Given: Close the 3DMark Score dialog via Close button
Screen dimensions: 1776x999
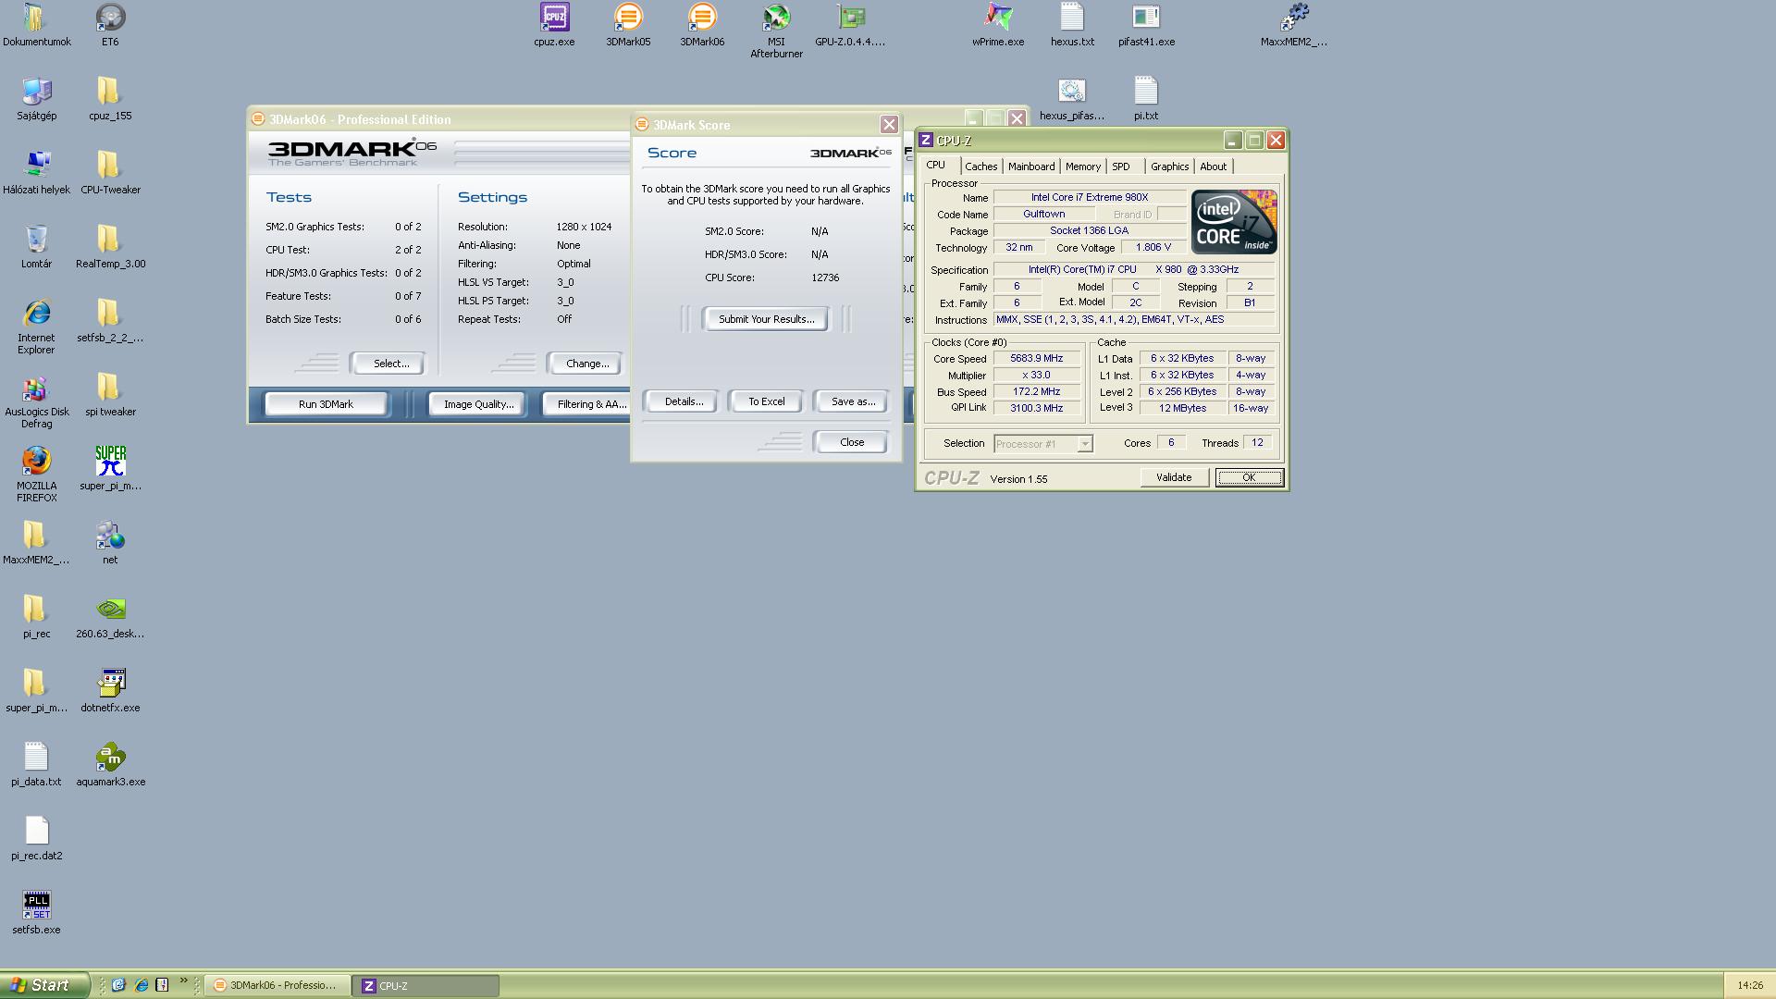Looking at the screenshot, I should coord(851,442).
